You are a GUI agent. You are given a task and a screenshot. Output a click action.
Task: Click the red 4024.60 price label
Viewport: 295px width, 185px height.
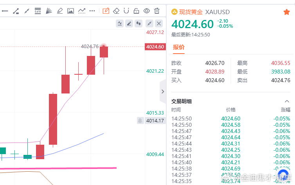tap(155, 47)
